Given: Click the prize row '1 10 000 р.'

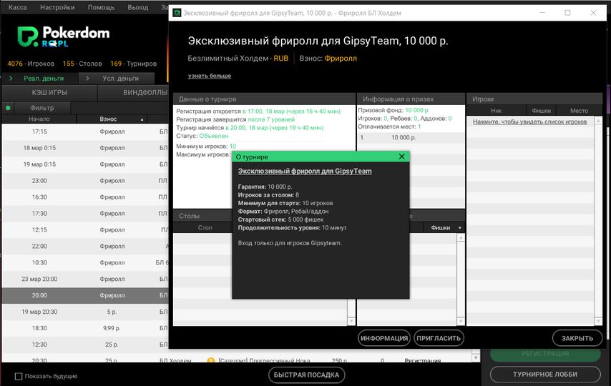Looking at the screenshot, I should [x=411, y=137].
